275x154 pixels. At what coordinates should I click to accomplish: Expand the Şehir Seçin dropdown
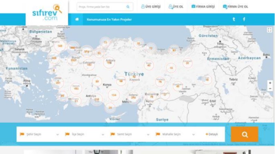pyautogui.click(x=40, y=134)
